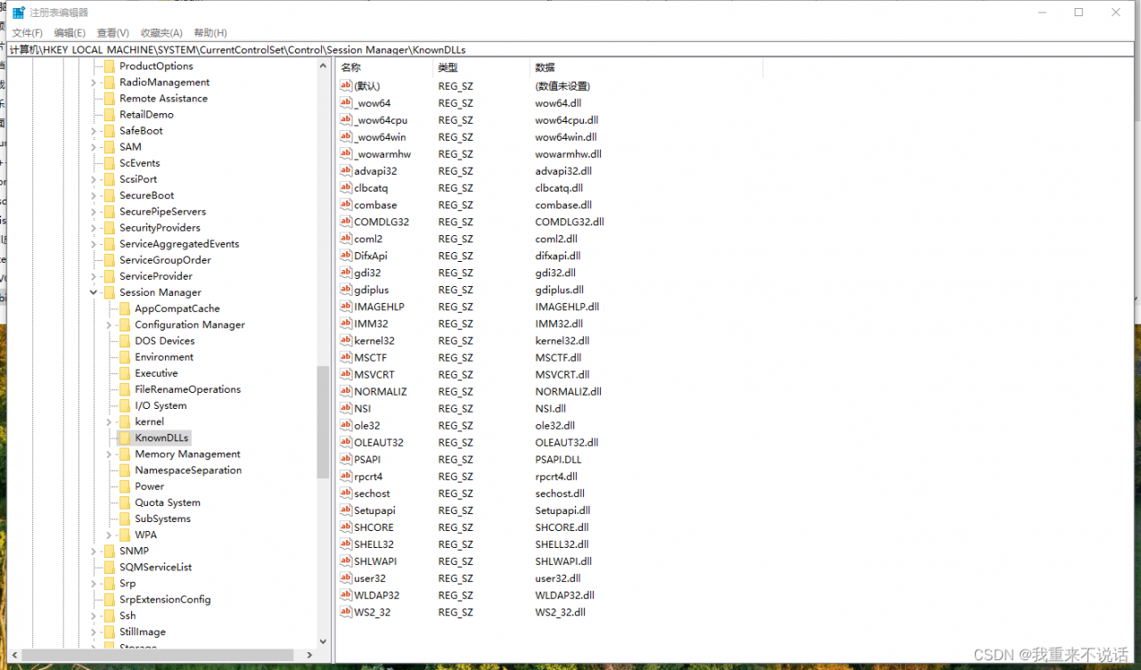The image size is (1141, 670).
Task: Select the Quota System key
Action: (168, 502)
